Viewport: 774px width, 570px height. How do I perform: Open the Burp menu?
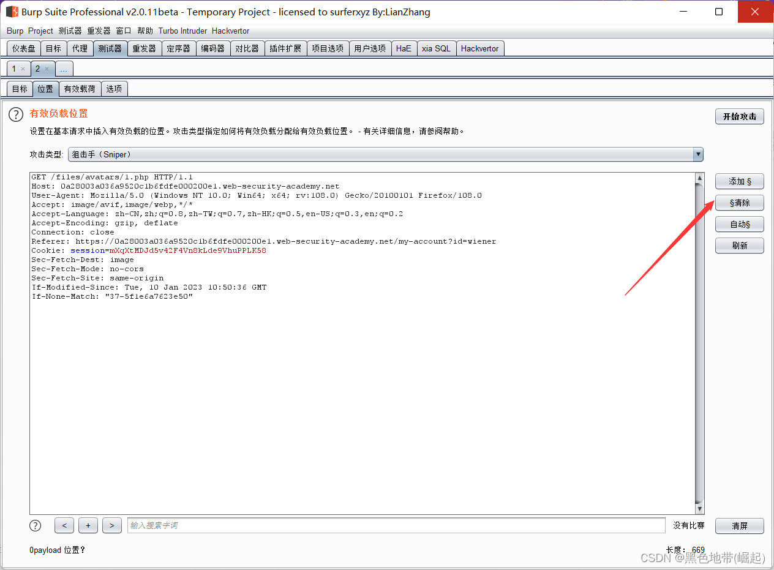coord(15,31)
